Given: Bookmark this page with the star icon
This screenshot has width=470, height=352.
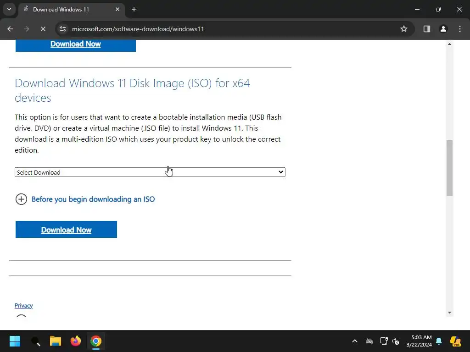Looking at the screenshot, I should point(404,29).
